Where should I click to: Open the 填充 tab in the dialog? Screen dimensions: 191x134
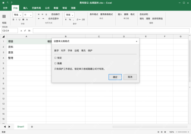tap(83, 51)
